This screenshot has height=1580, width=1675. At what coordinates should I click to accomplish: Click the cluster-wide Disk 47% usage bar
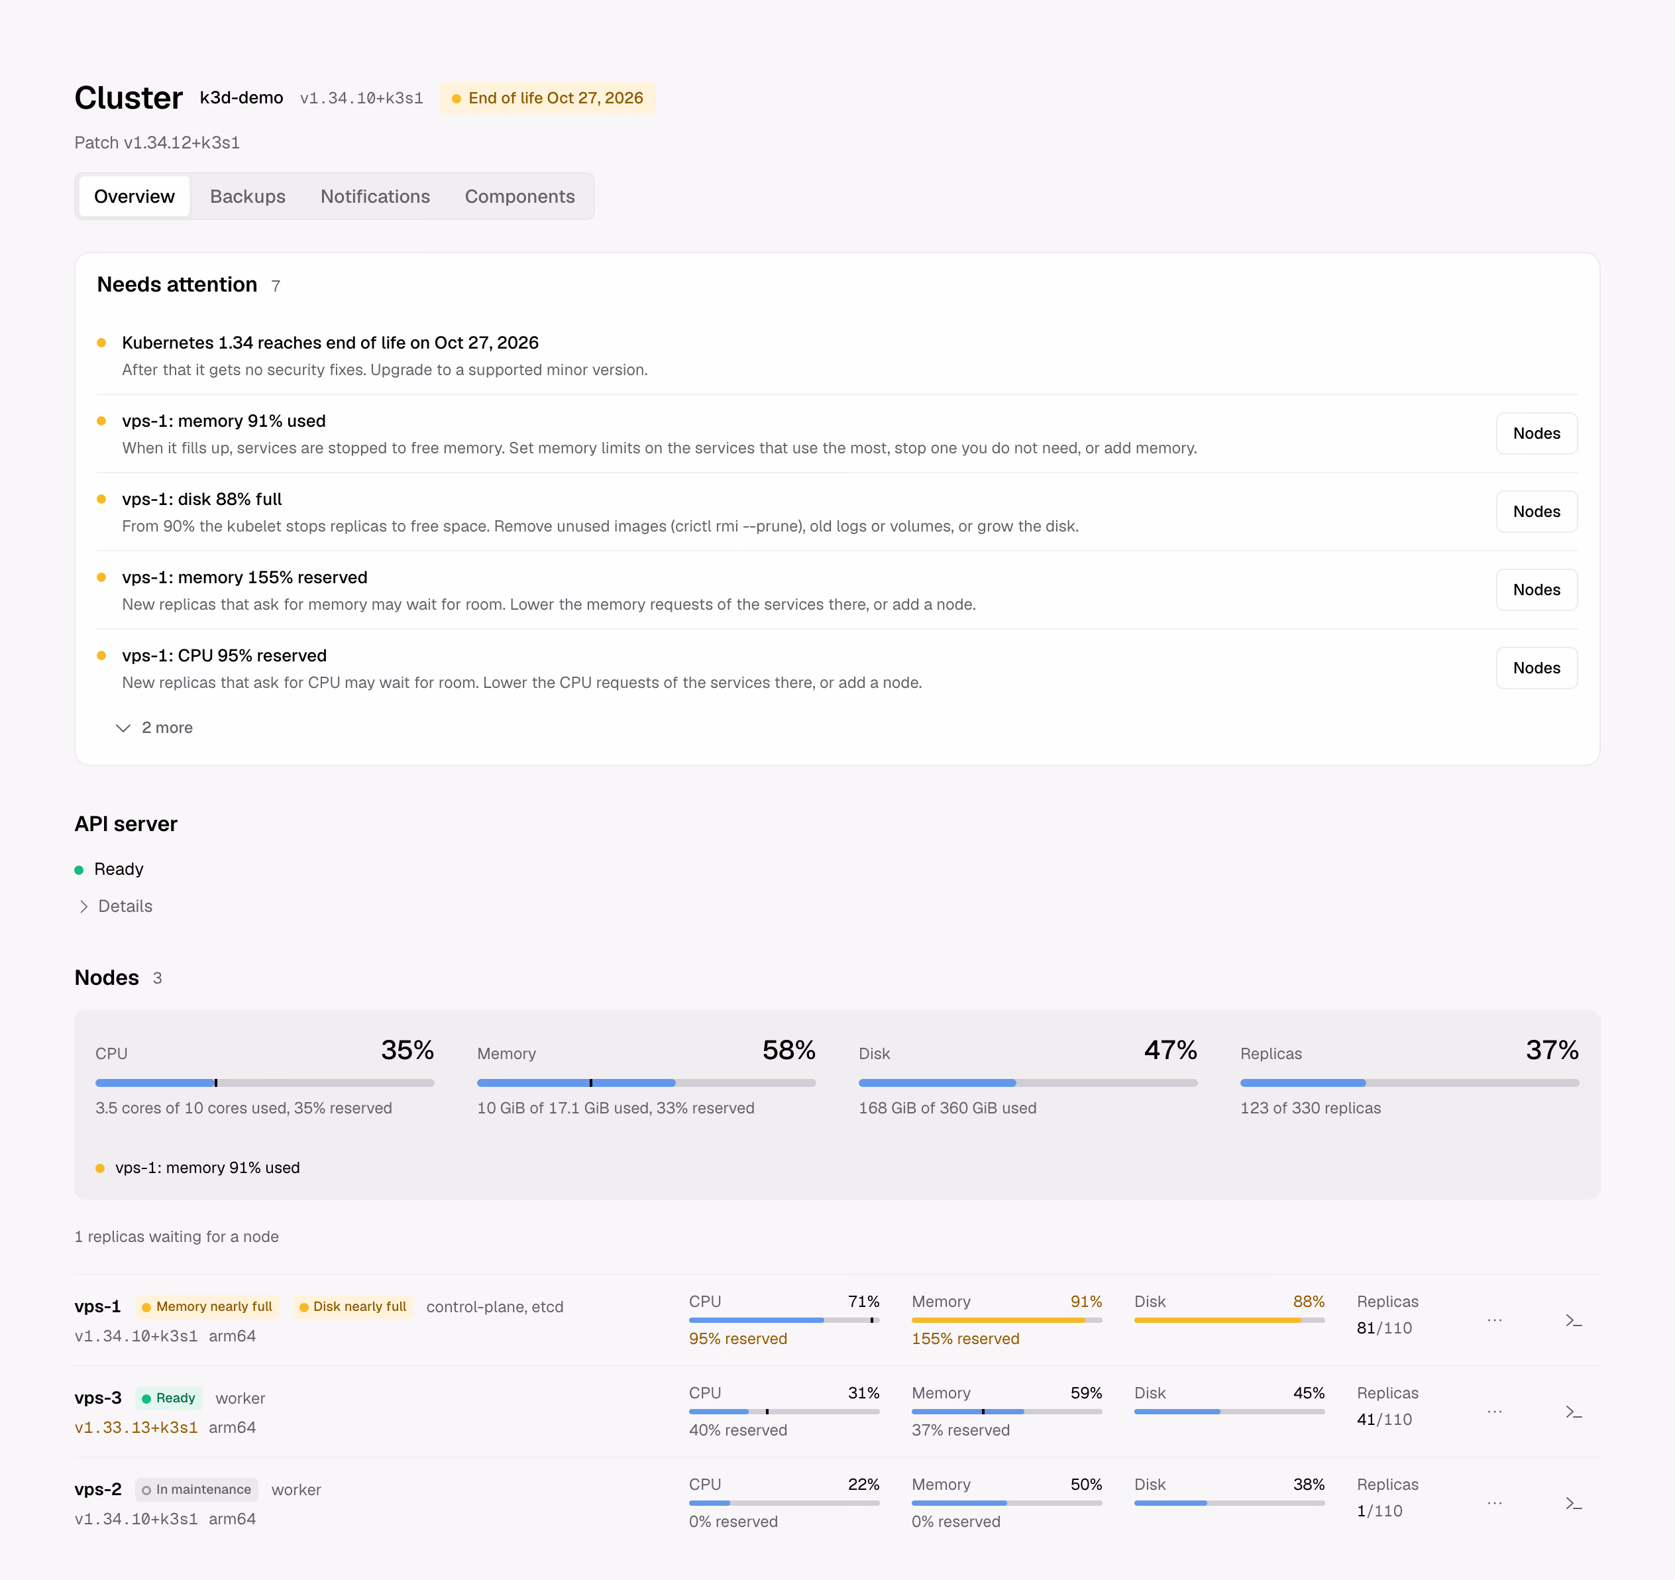(1028, 1083)
